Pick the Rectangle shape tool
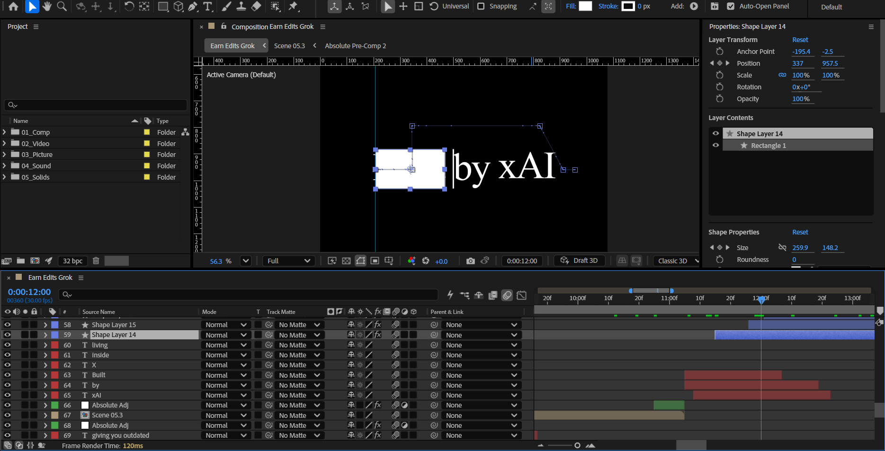This screenshot has height=451, width=885. 163,6
